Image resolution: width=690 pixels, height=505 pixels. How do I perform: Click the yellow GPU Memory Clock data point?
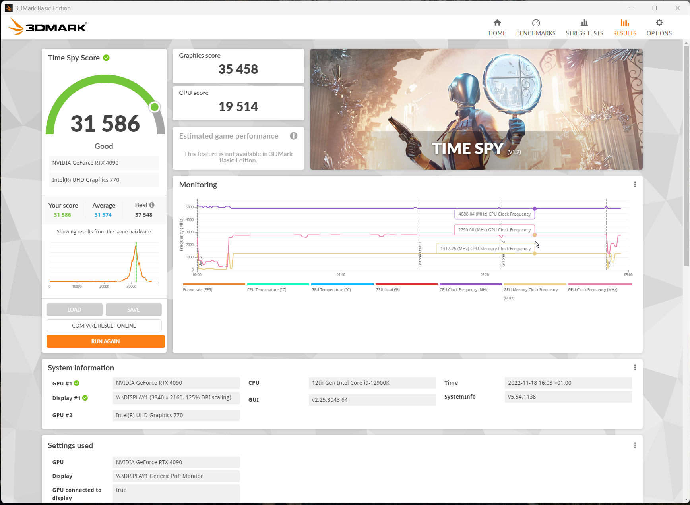click(535, 253)
